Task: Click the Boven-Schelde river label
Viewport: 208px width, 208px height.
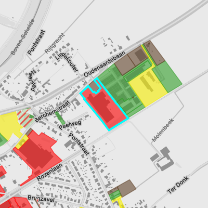Action: [x=22, y=37]
